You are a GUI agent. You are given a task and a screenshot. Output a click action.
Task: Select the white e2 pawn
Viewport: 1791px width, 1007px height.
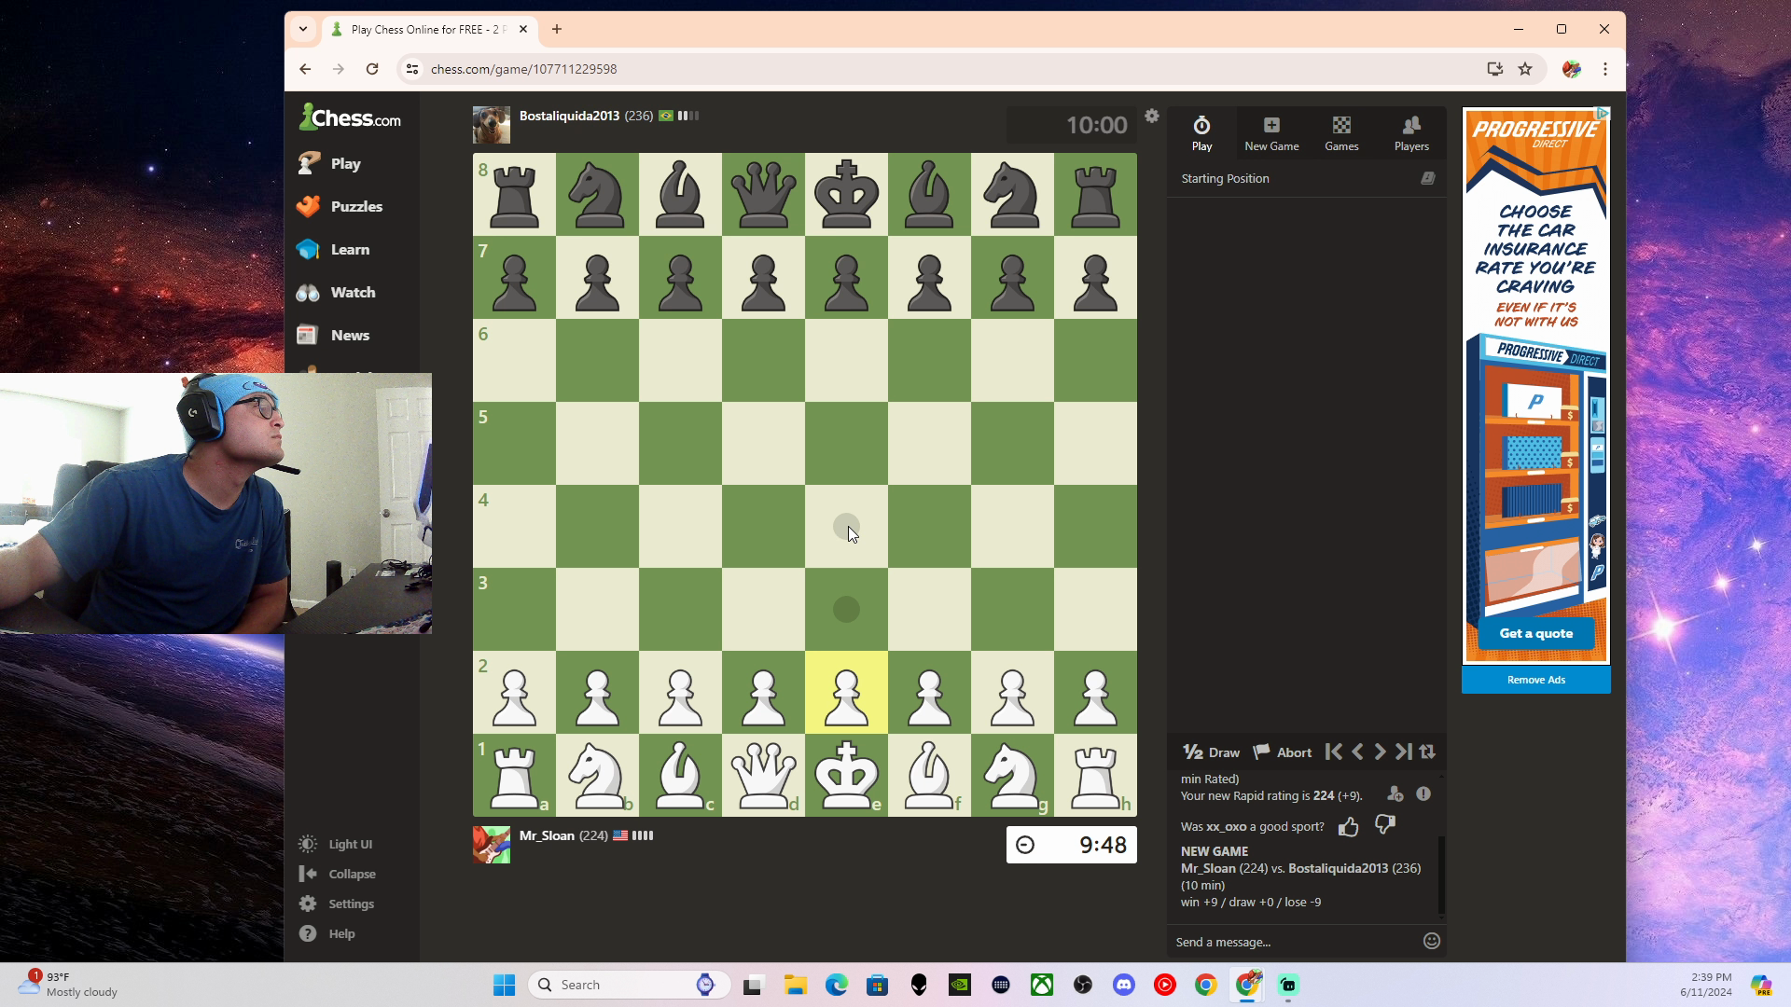[846, 692]
